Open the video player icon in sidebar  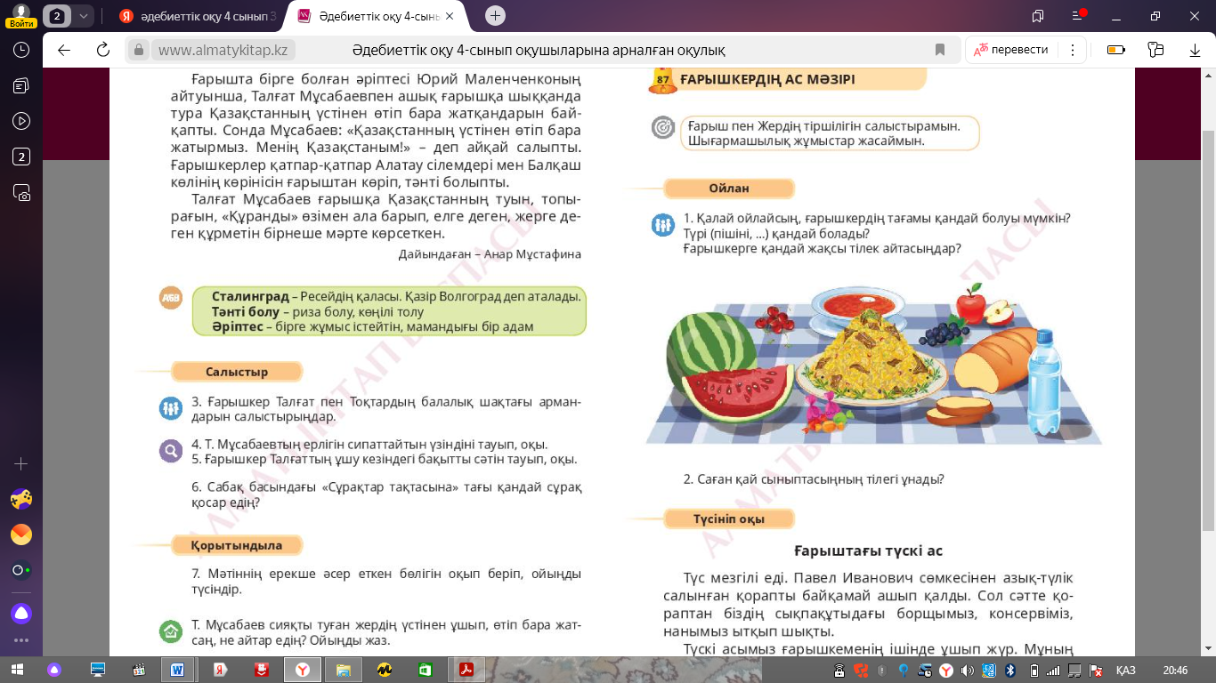21,121
